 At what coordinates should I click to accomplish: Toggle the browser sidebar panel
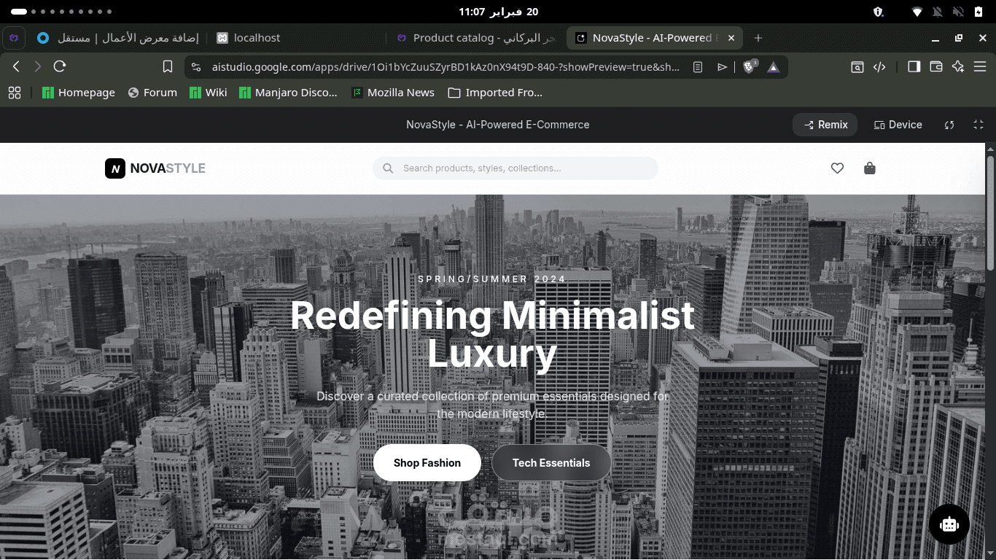[x=913, y=66]
